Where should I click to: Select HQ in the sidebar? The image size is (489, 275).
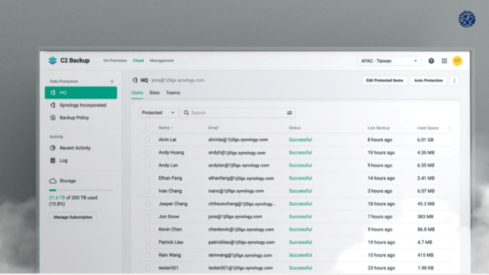tap(80, 93)
